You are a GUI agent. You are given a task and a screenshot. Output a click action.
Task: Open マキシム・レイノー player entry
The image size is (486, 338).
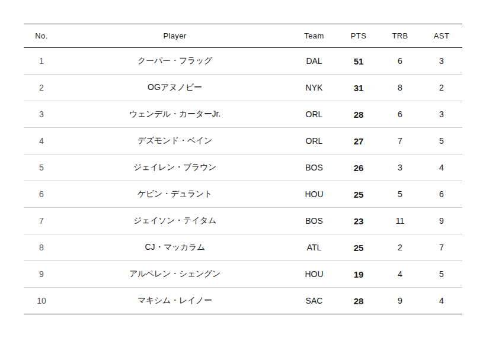click(x=175, y=301)
